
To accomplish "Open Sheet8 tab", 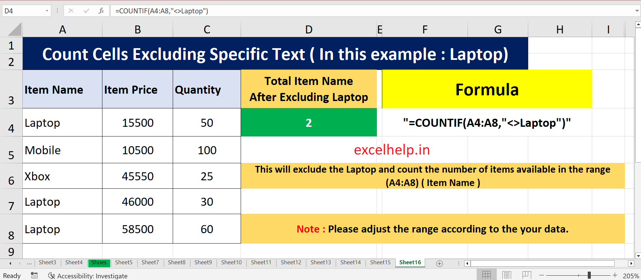I will click(177, 263).
